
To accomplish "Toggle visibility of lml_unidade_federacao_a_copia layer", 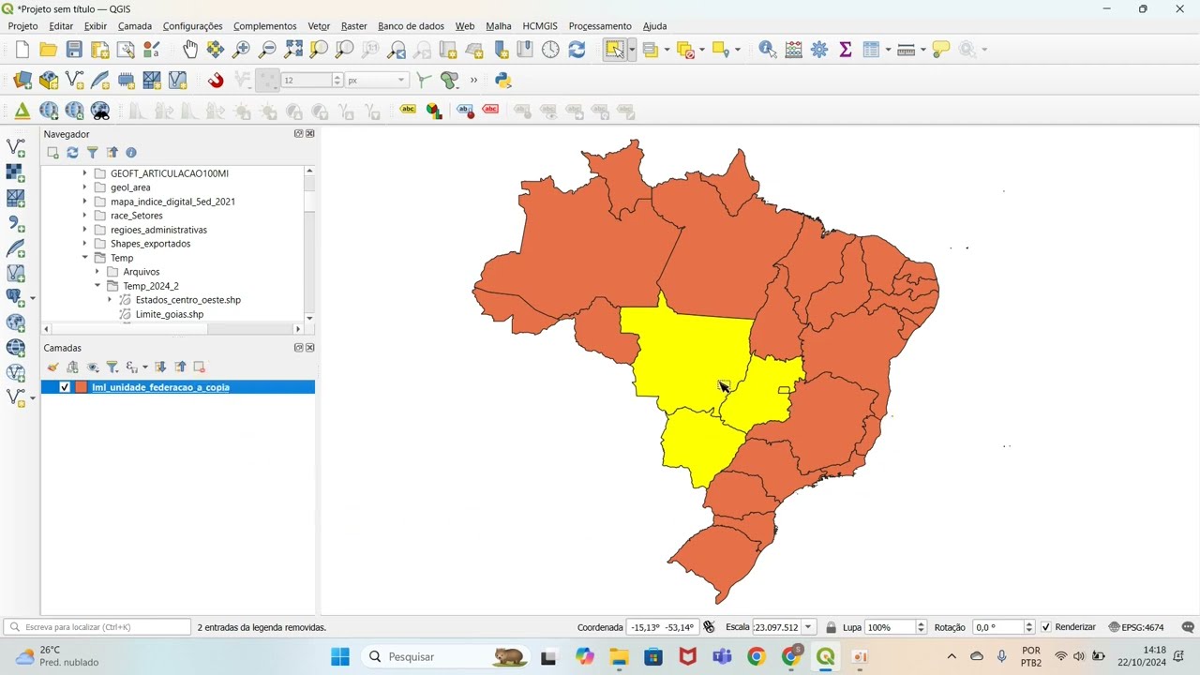I will tap(65, 387).
